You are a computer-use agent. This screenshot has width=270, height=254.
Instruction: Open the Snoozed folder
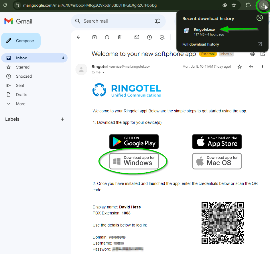[x=24, y=76]
